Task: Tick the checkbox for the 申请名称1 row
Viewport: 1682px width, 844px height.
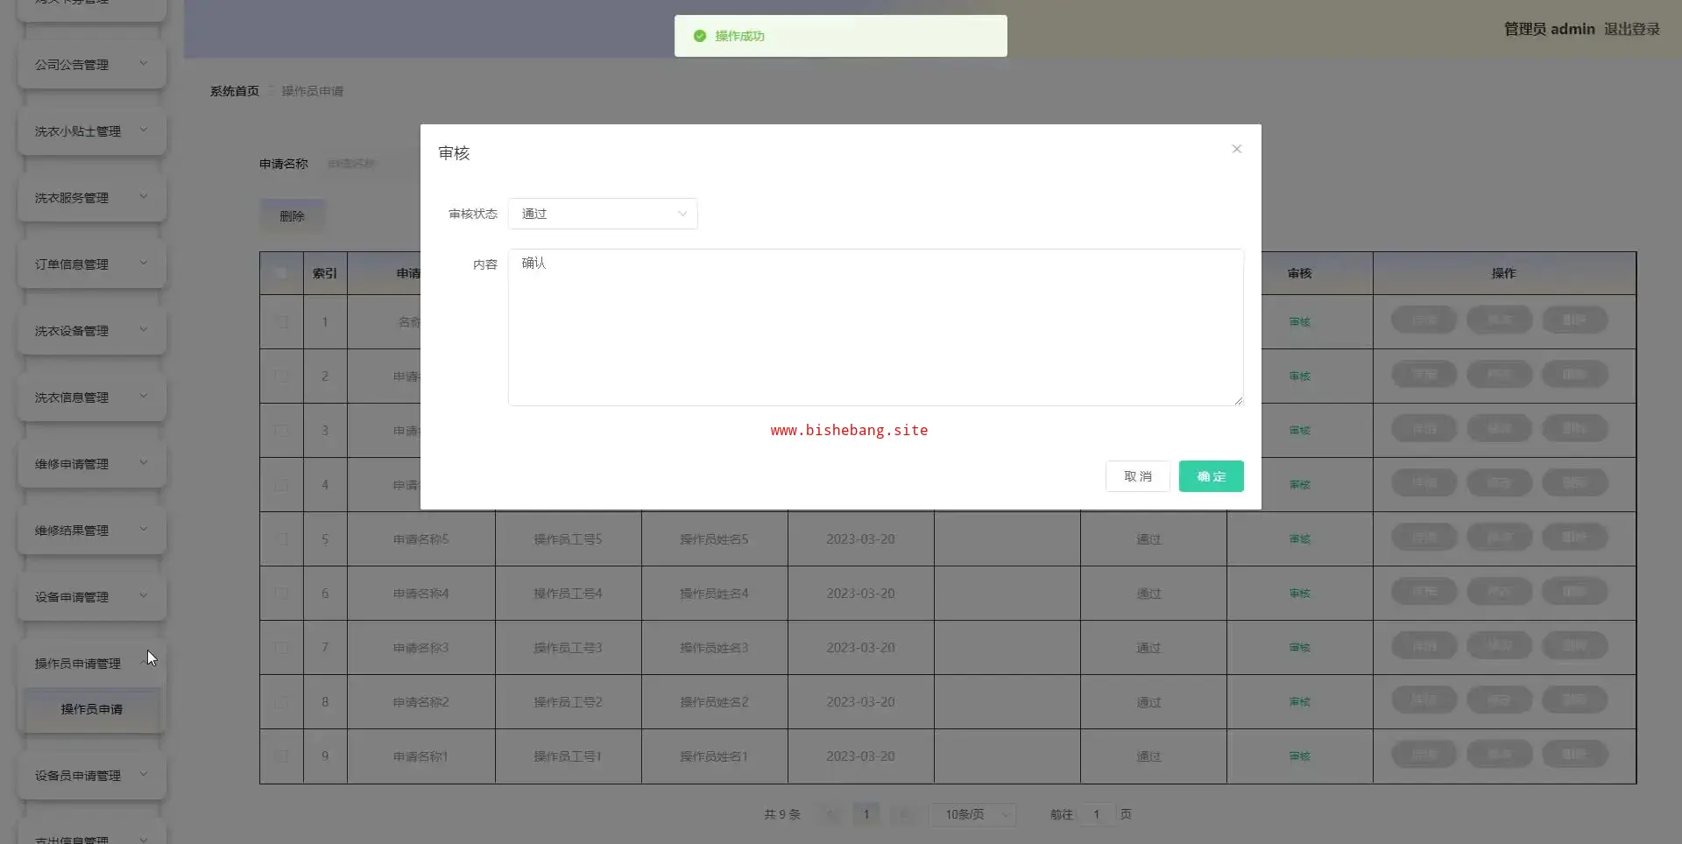Action: tap(281, 756)
